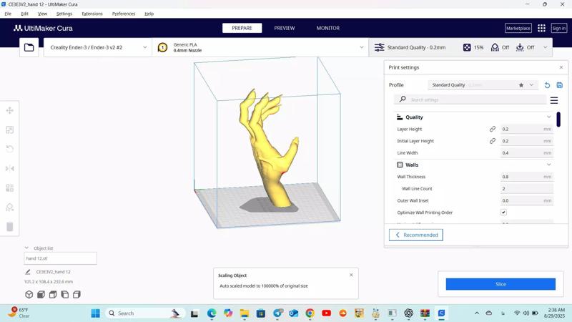Viewport: 572px width, 322px height.
Task: Reset profile changes with the revert arrow
Action: point(547,85)
